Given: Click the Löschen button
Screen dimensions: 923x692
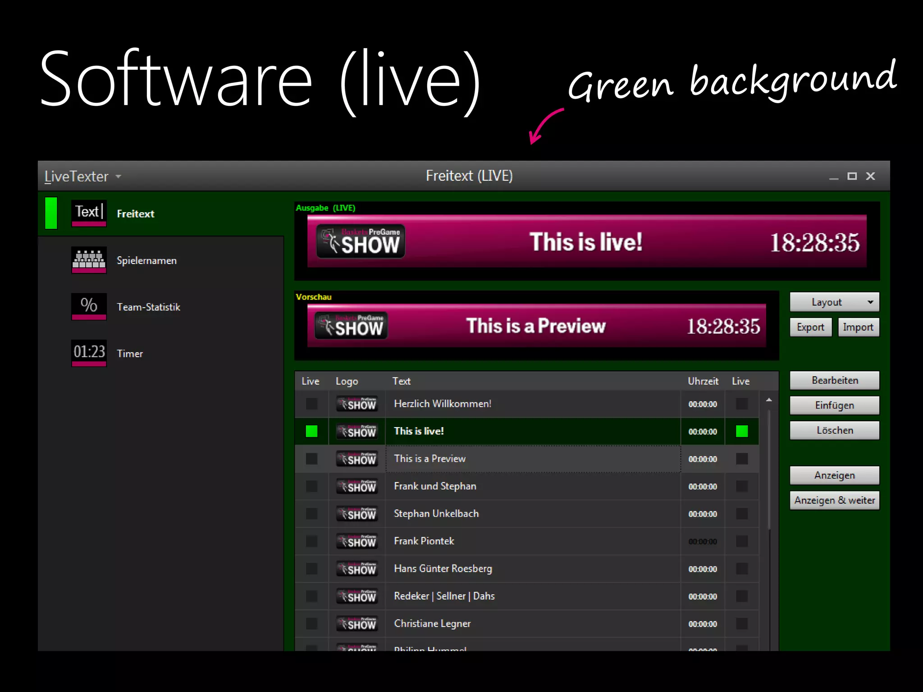Looking at the screenshot, I should tap(834, 430).
